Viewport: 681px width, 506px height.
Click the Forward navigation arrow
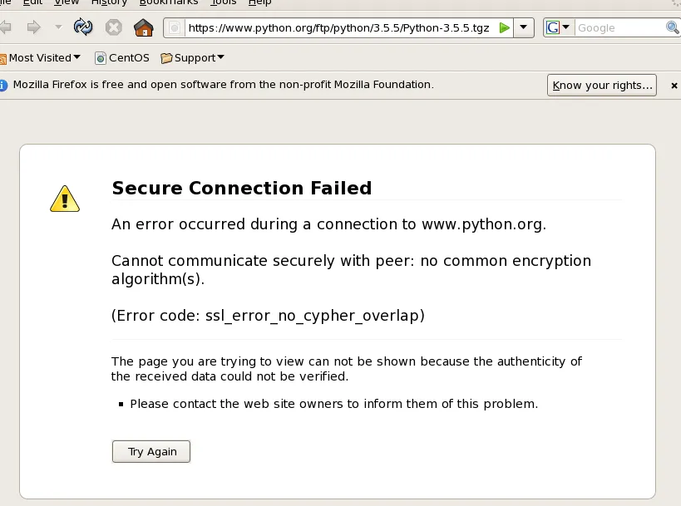tap(34, 27)
